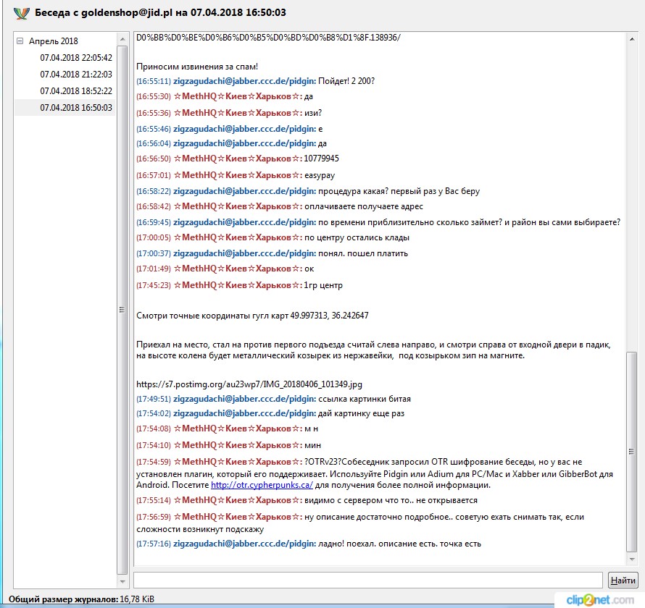Click the message 'ок' at 17:01:49
Screen dimensions: 645x608
[309, 269]
